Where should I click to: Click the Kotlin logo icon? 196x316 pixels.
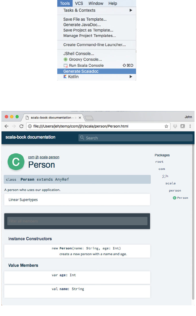(65, 77)
